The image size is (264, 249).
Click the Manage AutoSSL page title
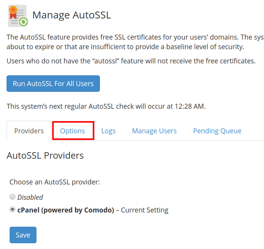[71, 15]
